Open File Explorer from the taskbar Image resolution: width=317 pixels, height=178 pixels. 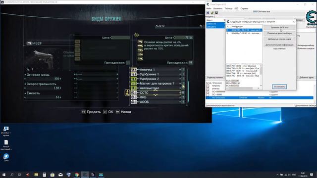click(36, 175)
